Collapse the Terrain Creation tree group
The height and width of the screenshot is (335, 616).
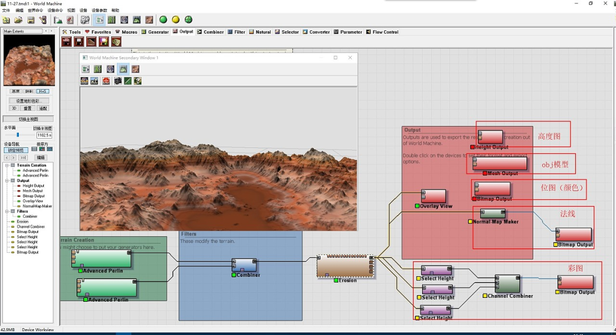7,165
